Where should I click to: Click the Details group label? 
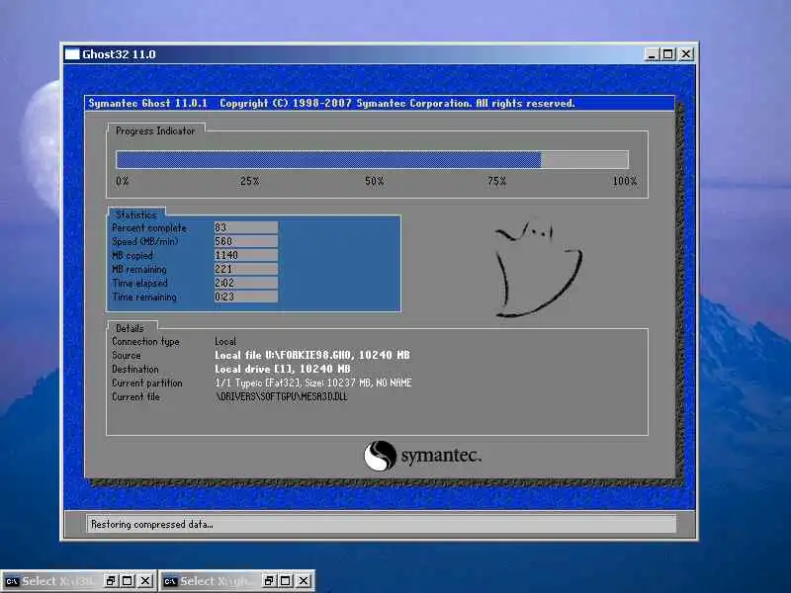point(130,328)
